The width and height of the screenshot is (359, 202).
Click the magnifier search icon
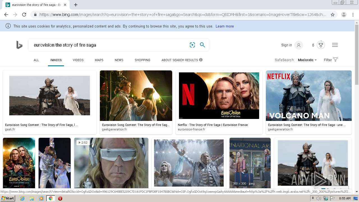click(202, 45)
